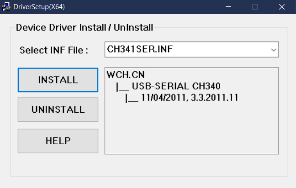Click the "Select INF File :" label

coord(54,50)
